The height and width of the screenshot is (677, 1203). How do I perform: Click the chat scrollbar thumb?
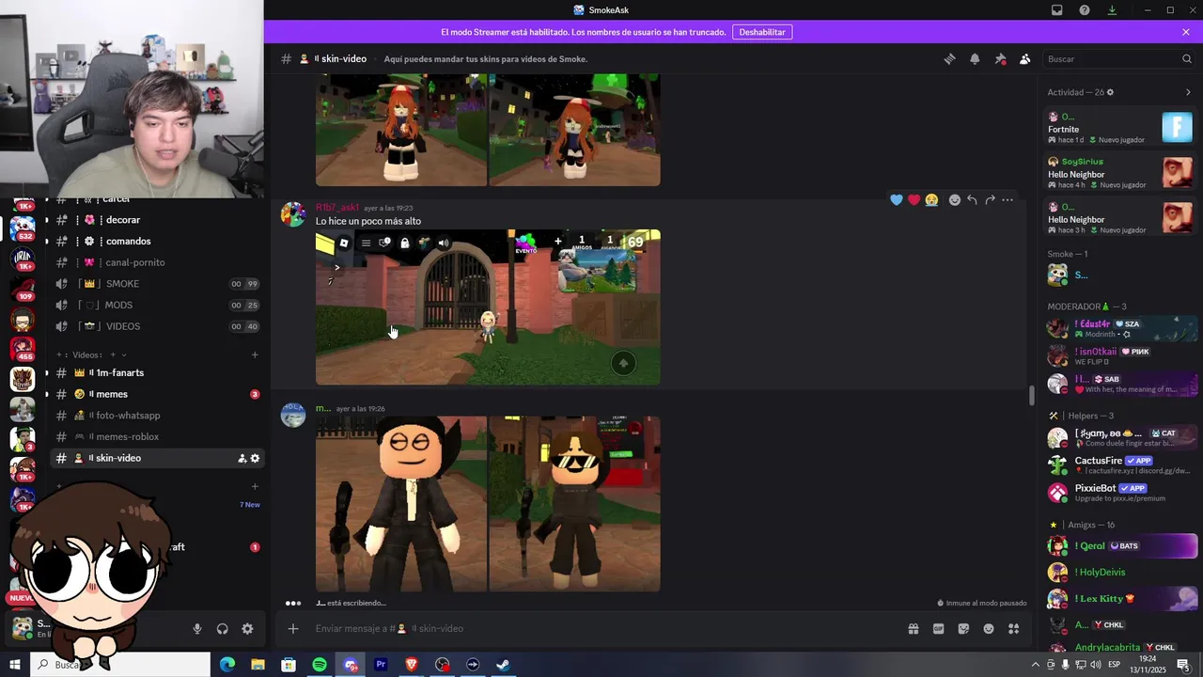point(1032,395)
